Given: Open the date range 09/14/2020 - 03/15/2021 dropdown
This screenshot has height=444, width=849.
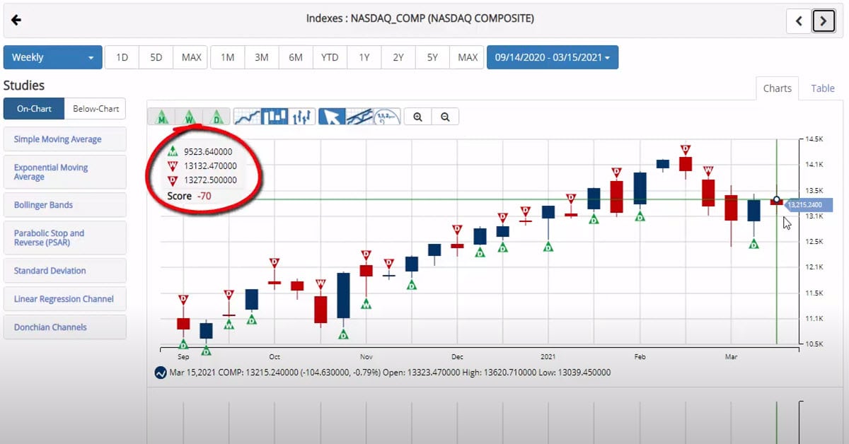Looking at the screenshot, I should point(552,57).
